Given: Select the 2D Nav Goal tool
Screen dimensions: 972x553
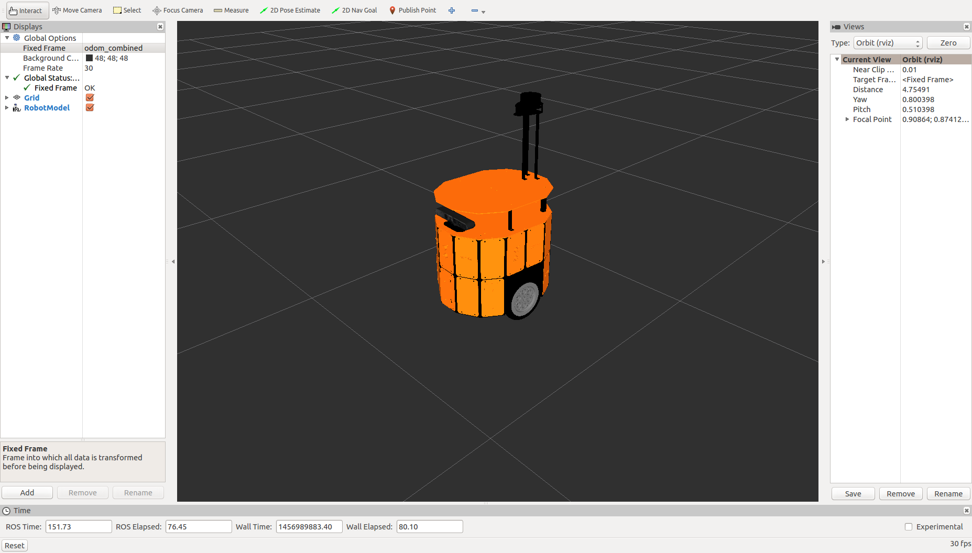Looking at the screenshot, I should coord(354,10).
